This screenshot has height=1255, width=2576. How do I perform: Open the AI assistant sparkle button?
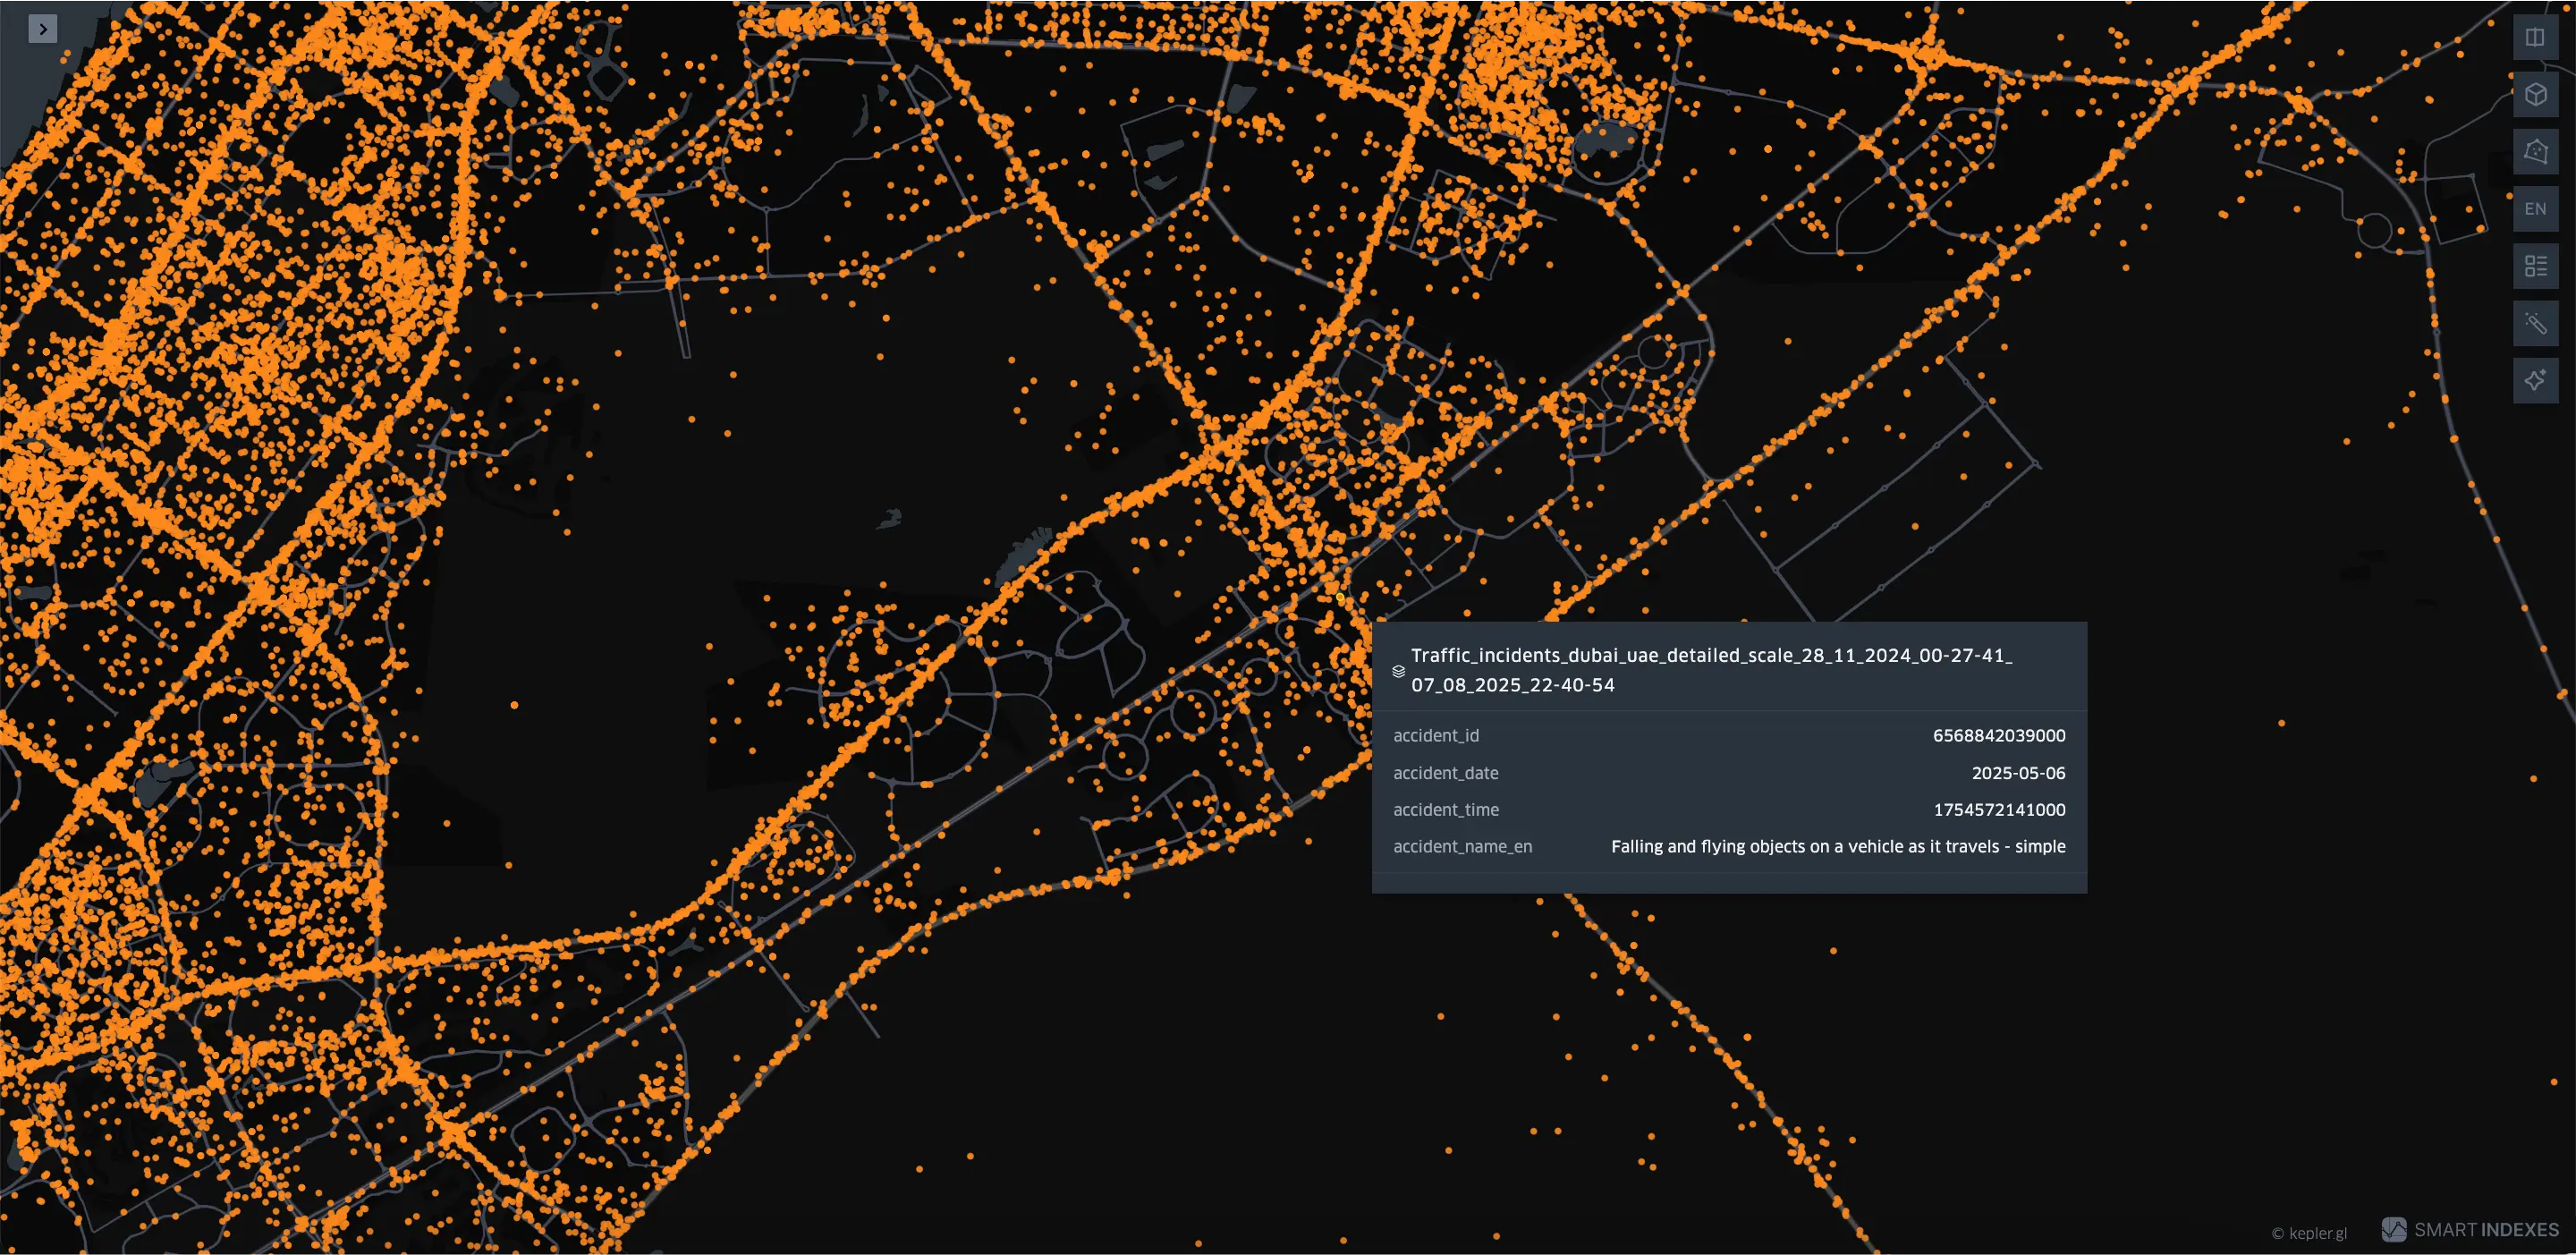(x=2534, y=380)
